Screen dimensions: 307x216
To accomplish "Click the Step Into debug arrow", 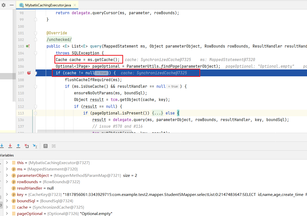I will pyautogui.click(x=2, y=146).
